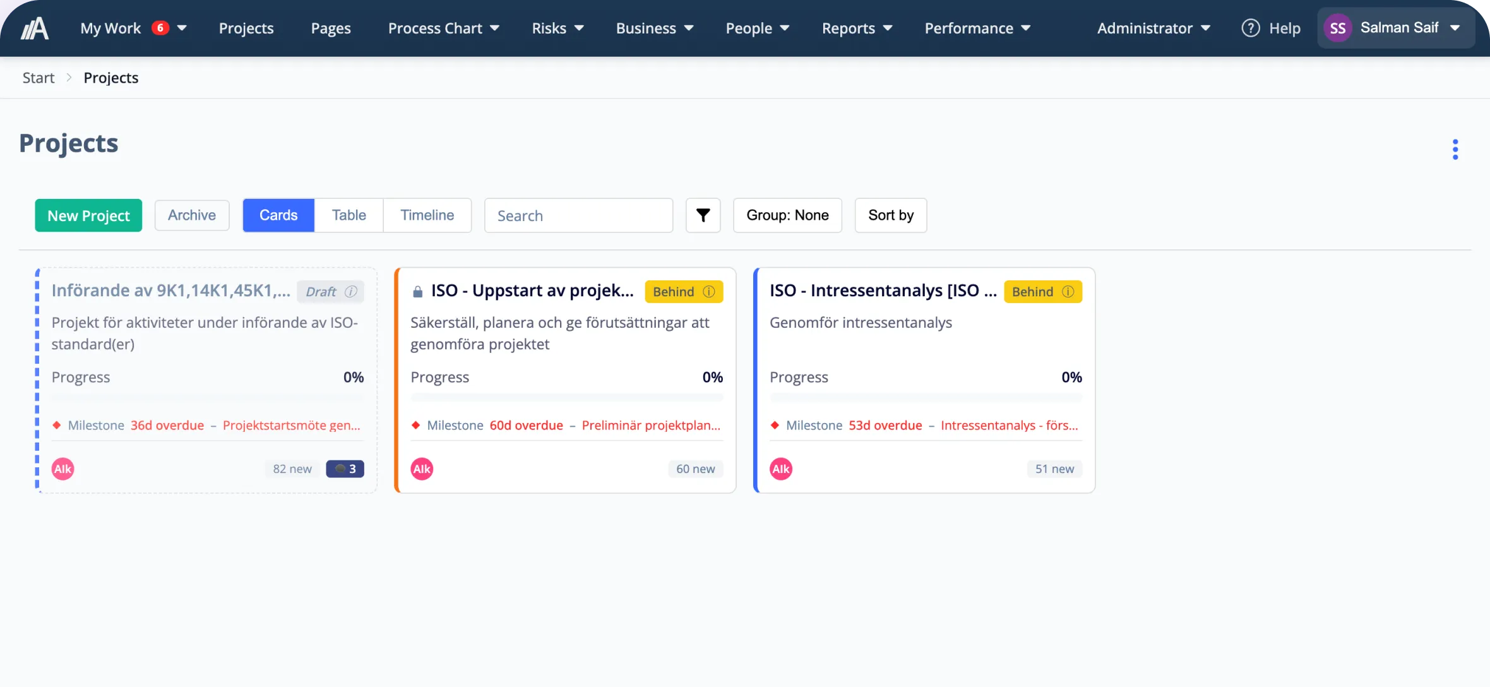
Task: Open Pages in the top navigation
Action: (331, 28)
